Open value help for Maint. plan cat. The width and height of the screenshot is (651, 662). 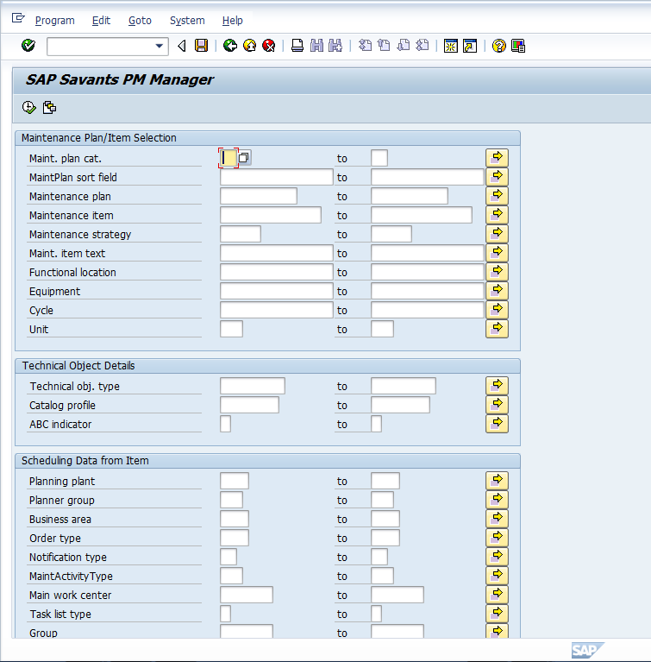(244, 158)
